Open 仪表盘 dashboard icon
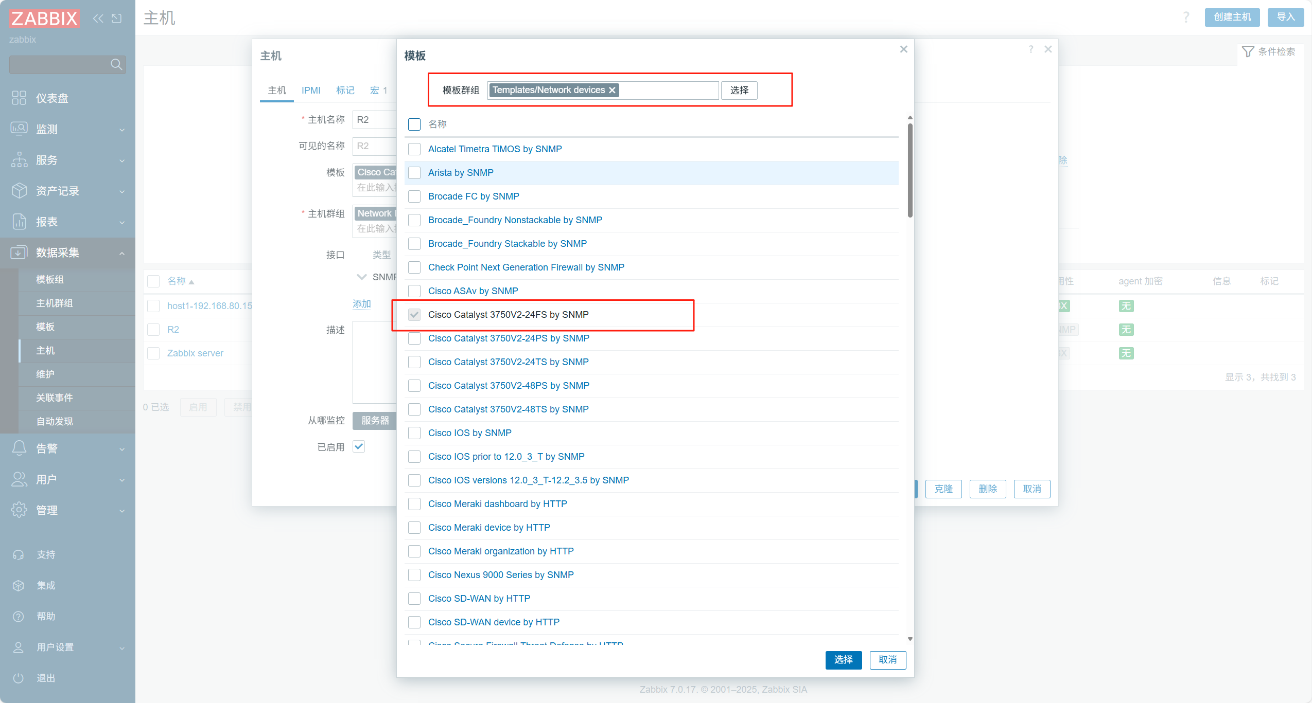1312x703 pixels. 19,98
